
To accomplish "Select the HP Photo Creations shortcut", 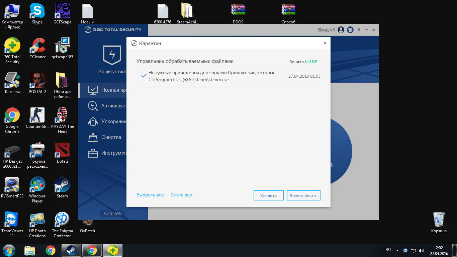I will tap(37, 225).
